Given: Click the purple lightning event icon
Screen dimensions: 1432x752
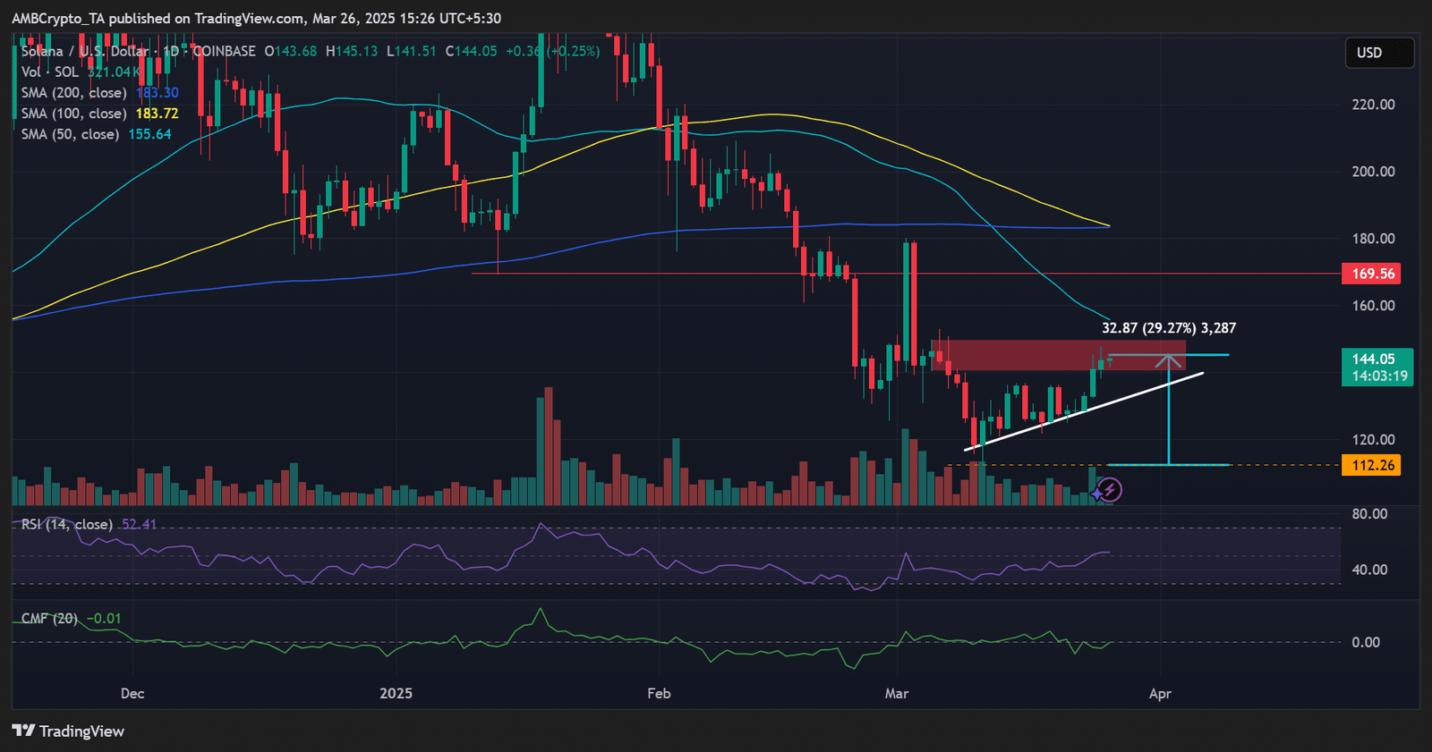Looking at the screenshot, I should 1110,489.
